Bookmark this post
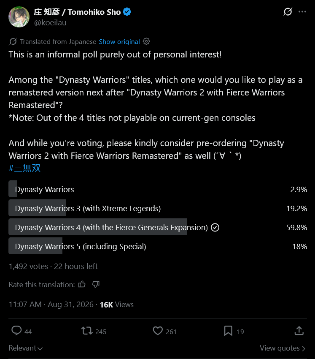 tap(228, 331)
